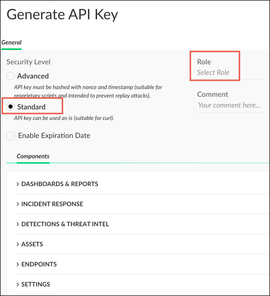Select the Advanced security level radio button
270x296 pixels.
point(11,76)
